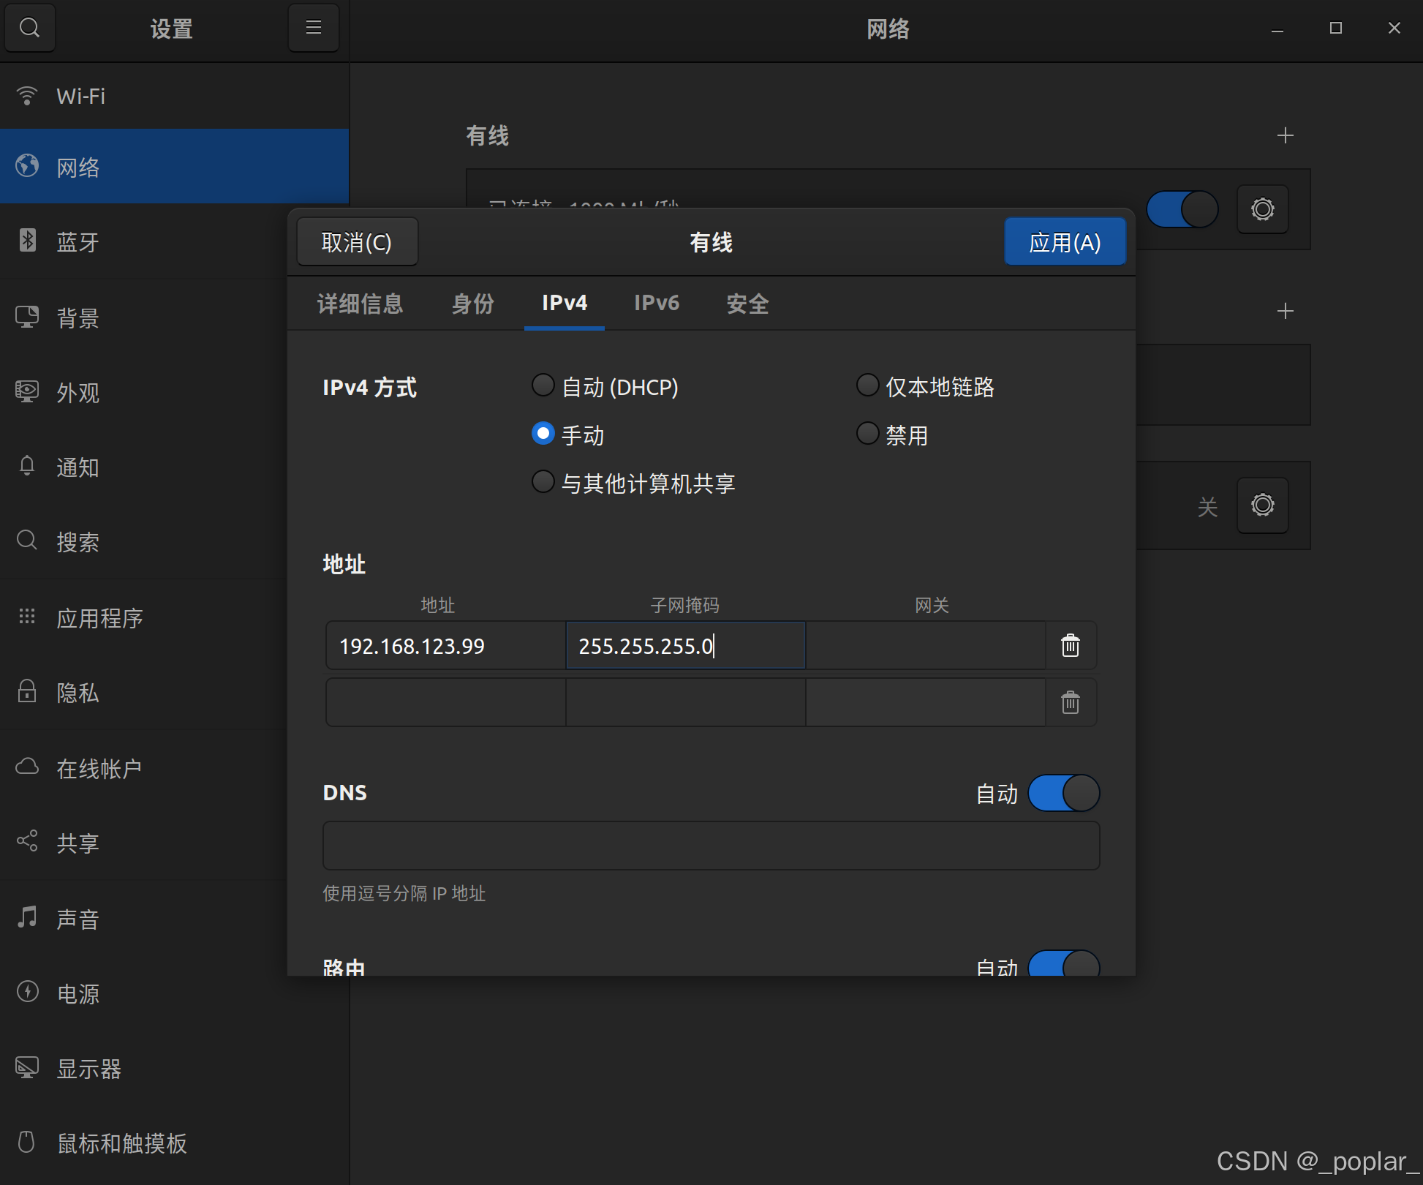Image resolution: width=1423 pixels, height=1185 pixels.
Task: Open the 安全 tab
Action: click(x=747, y=304)
